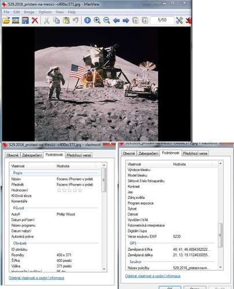Viewport: 234px width, 289px height.
Task: Select the Název row in left dialog
Action: tap(55, 179)
